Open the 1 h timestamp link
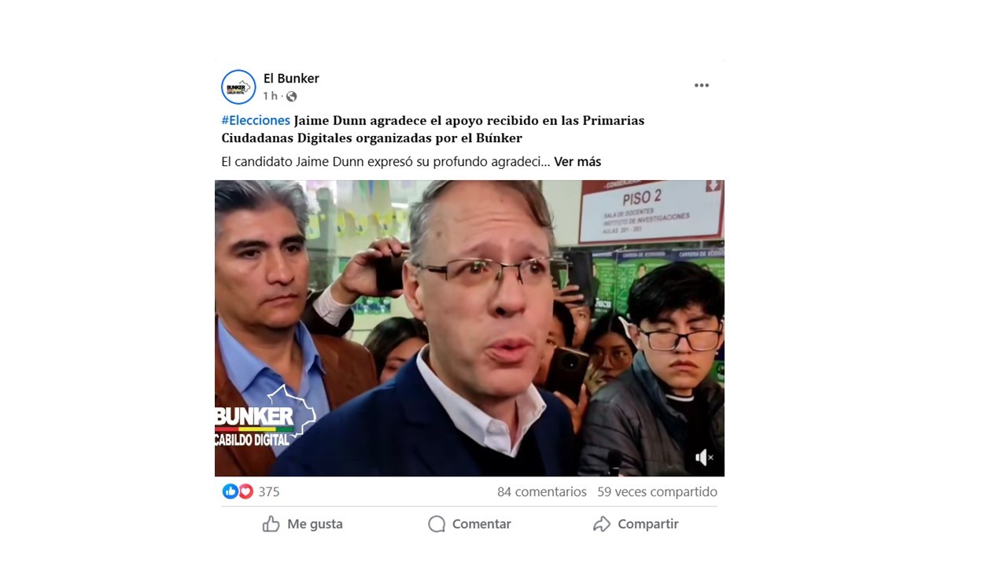The height and width of the screenshot is (566, 1007). click(x=270, y=96)
